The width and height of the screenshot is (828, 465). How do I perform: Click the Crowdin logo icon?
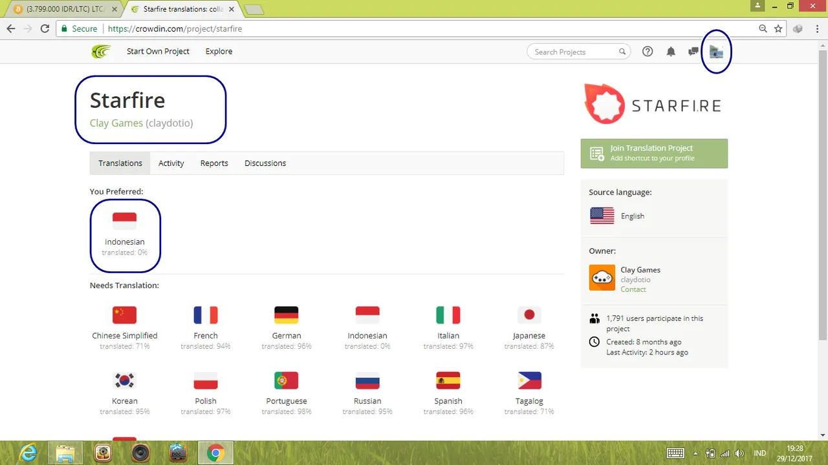click(101, 52)
